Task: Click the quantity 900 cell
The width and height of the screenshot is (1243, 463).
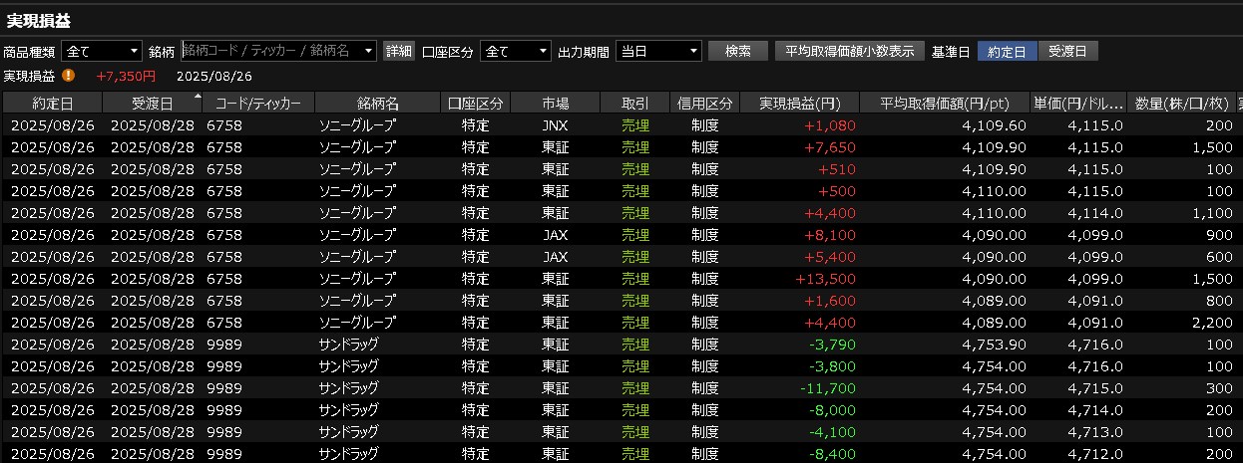Action: [x=1218, y=234]
